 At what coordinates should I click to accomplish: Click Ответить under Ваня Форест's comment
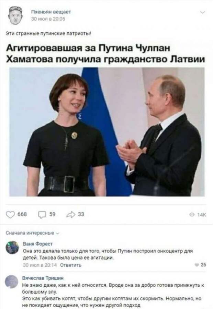(x=71, y=265)
